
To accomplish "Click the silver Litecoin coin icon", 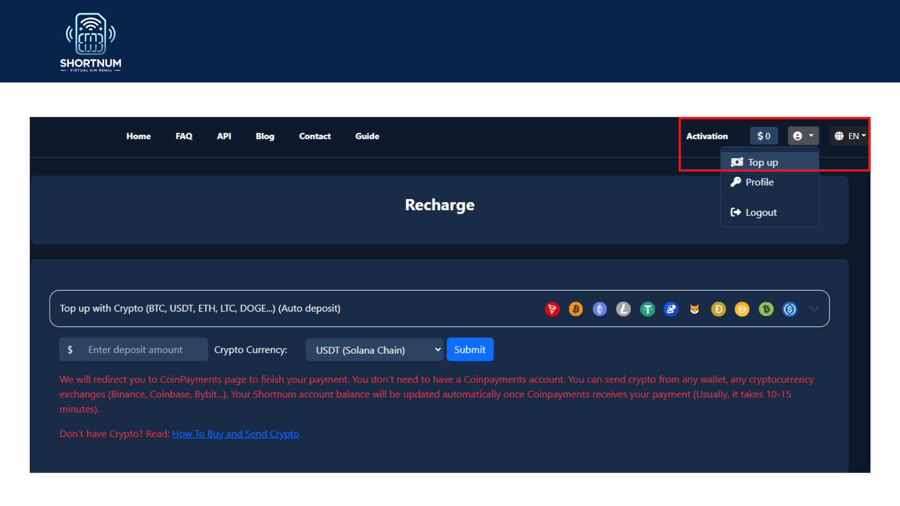I will (623, 309).
